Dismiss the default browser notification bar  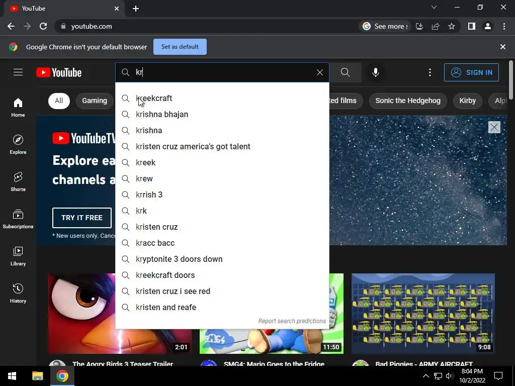pyautogui.click(x=502, y=47)
